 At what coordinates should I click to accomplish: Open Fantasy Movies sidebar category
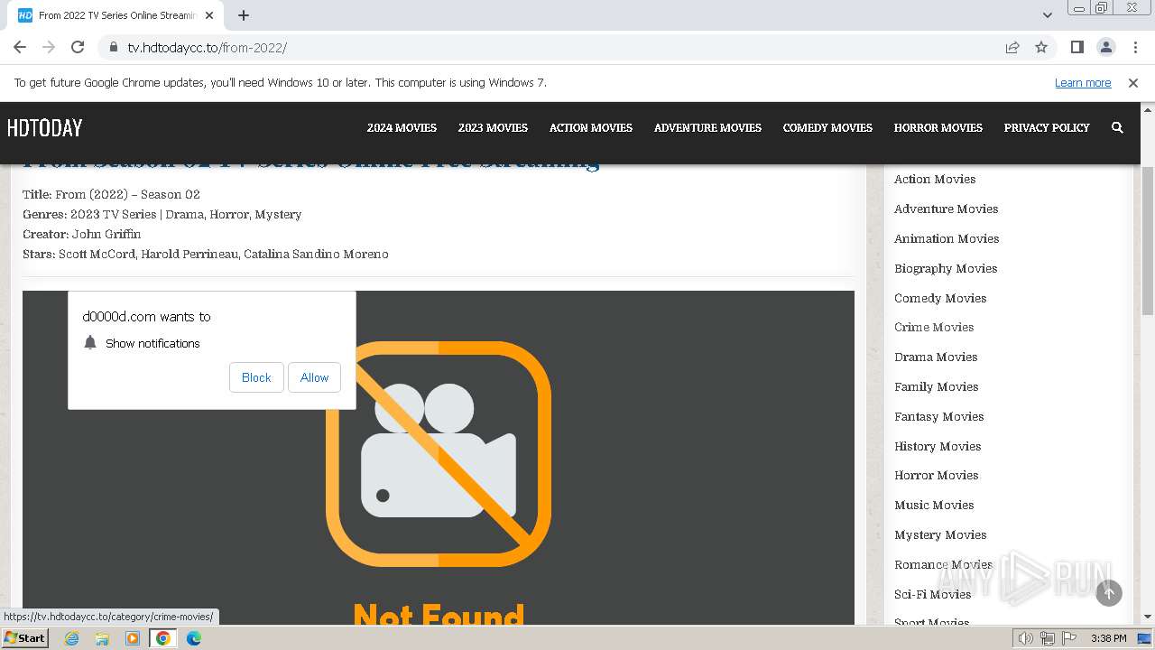[x=938, y=416]
